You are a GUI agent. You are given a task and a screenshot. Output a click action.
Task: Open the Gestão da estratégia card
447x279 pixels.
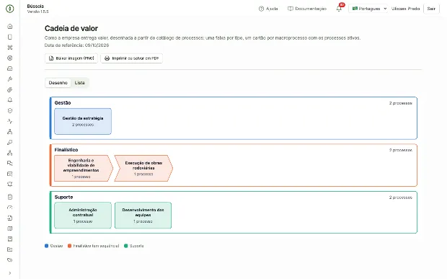click(83, 121)
